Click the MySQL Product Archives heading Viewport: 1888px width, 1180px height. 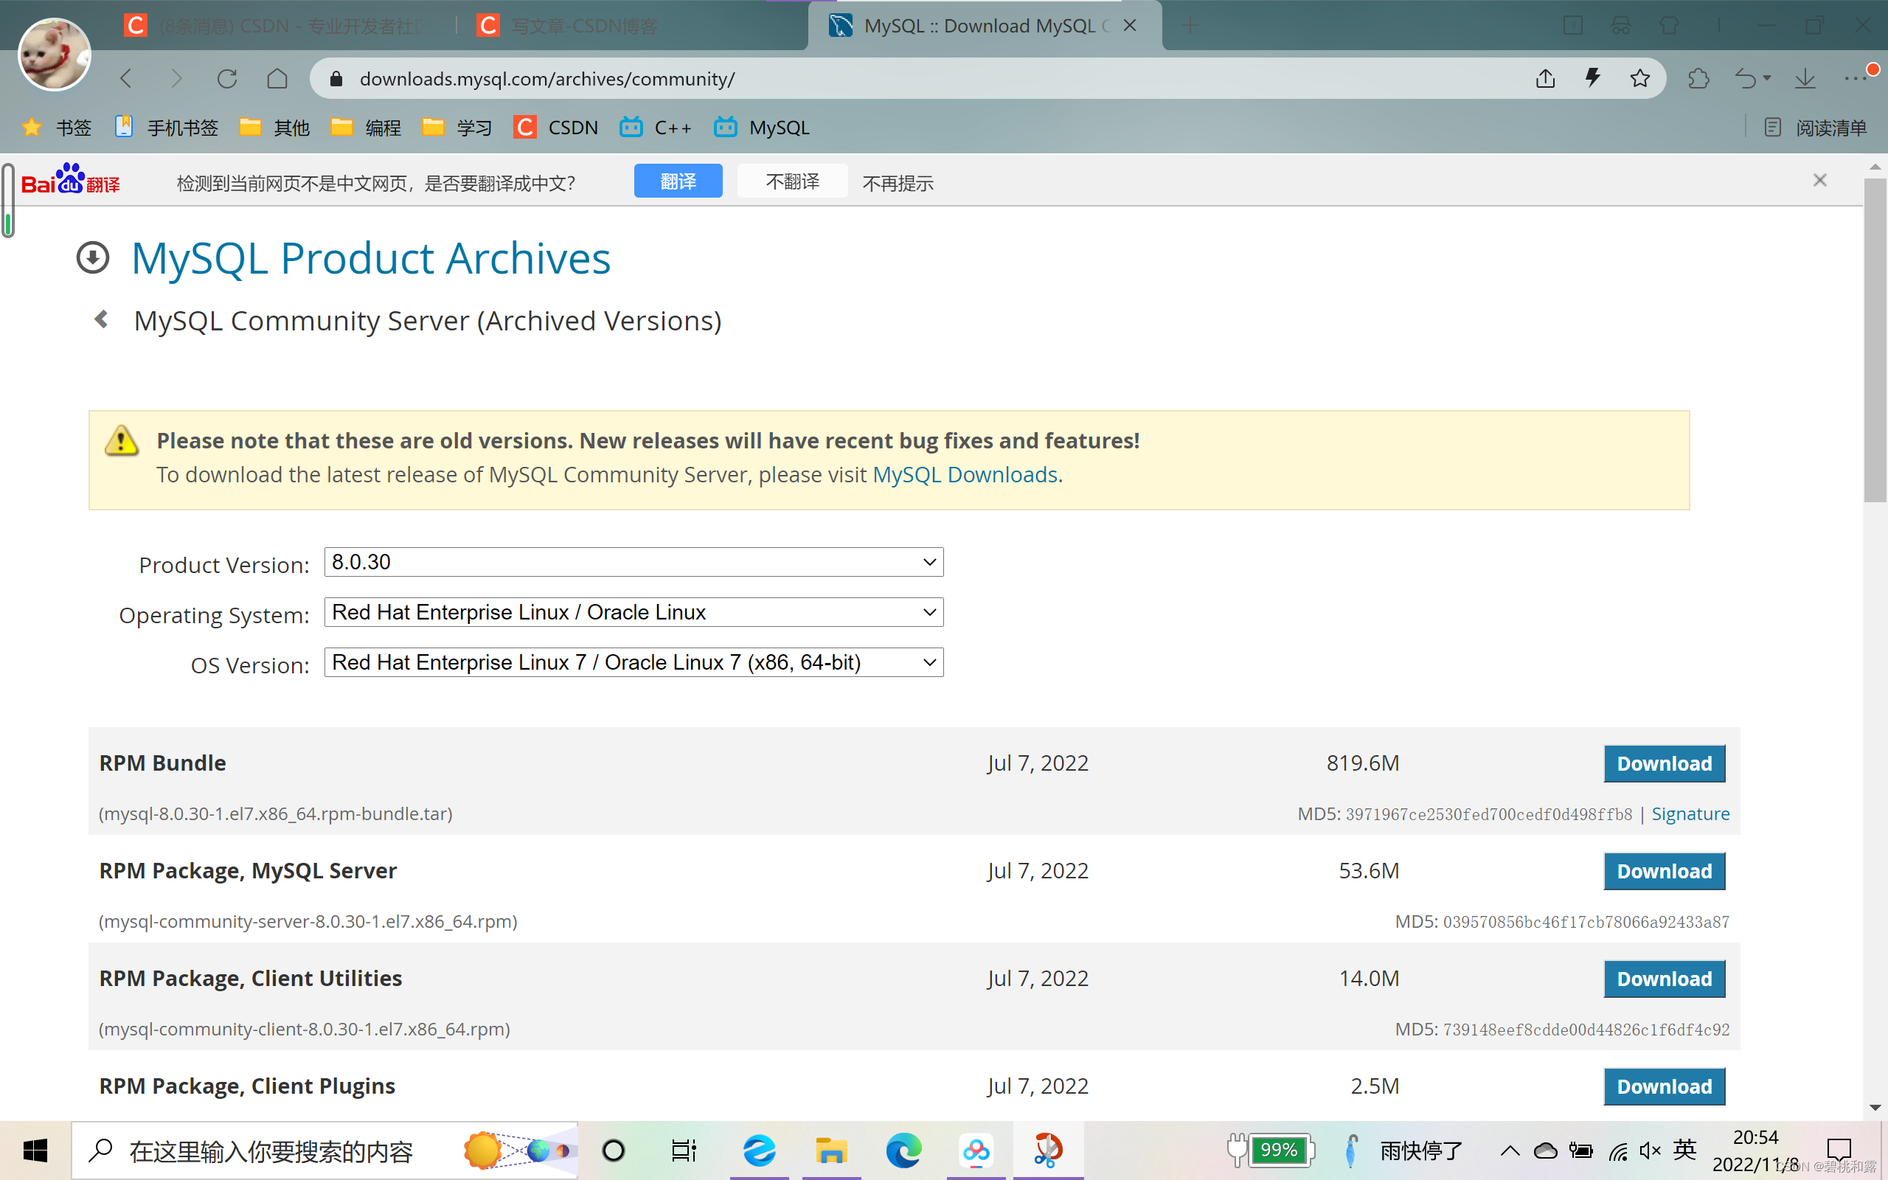click(x=370, y=258)
